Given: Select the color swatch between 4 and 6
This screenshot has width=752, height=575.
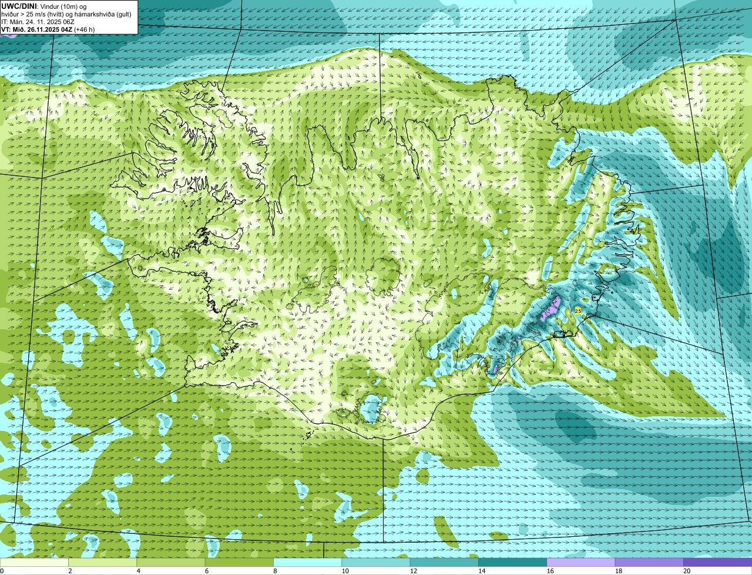Looking at the screenshot, I should [x=171, y=562].
